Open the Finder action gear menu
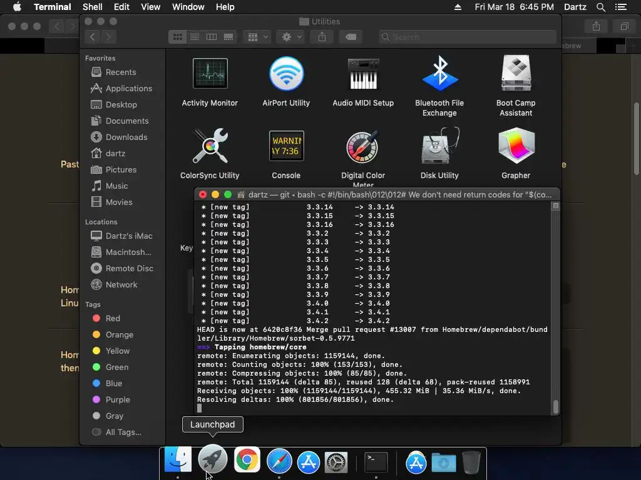This screenshot has height=480, width=641. pyautogui.click(x=292, y=37)
